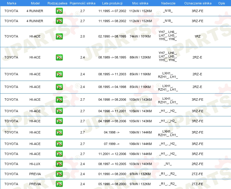231x189 pixels.
Task: Click the Opis column header
Action: (x=222, y=3)
